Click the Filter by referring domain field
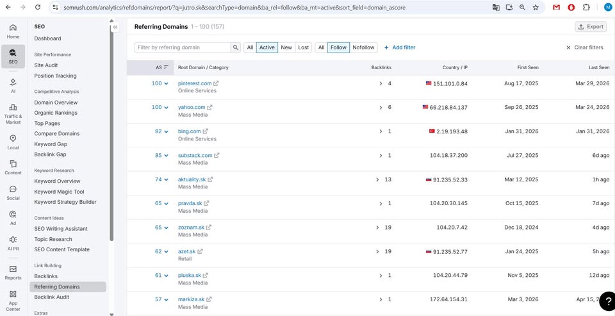Screen dimensions: 615x316 (x=183, y=47)
